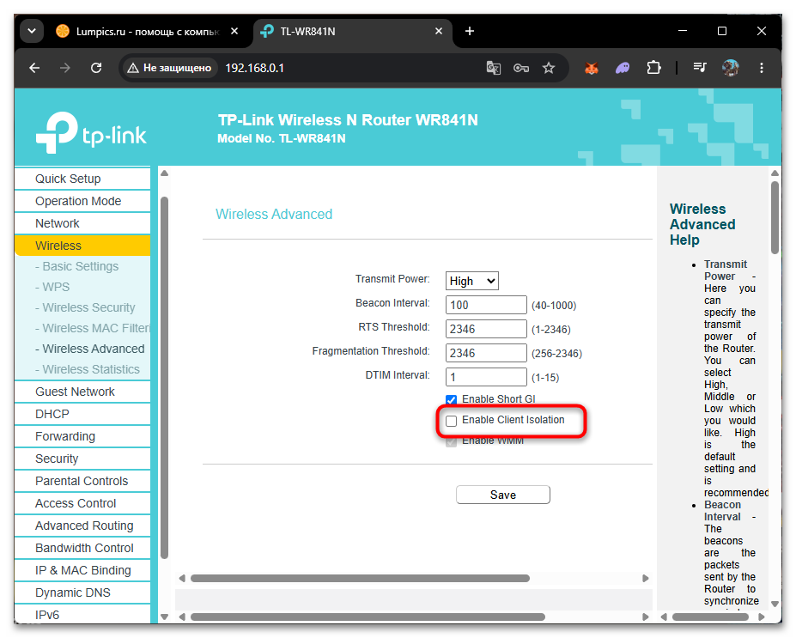Open the translate page icon
Screen dimensions: 796x638
(494, 68)
